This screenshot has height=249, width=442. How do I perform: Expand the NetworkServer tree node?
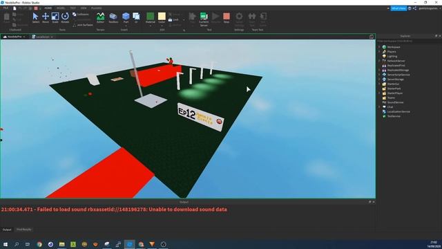[379, 61]
